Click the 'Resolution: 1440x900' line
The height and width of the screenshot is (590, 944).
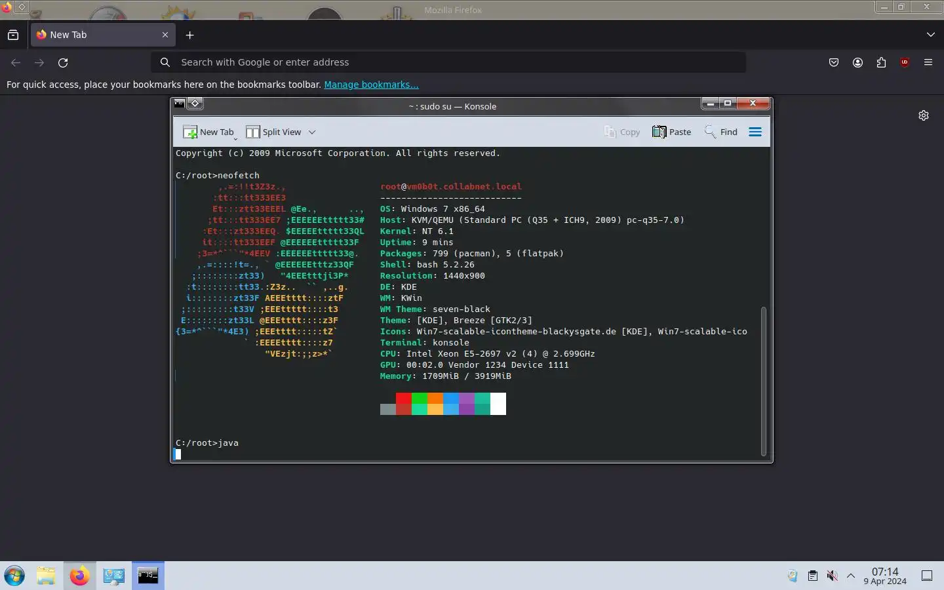click(x=433, y=276)
